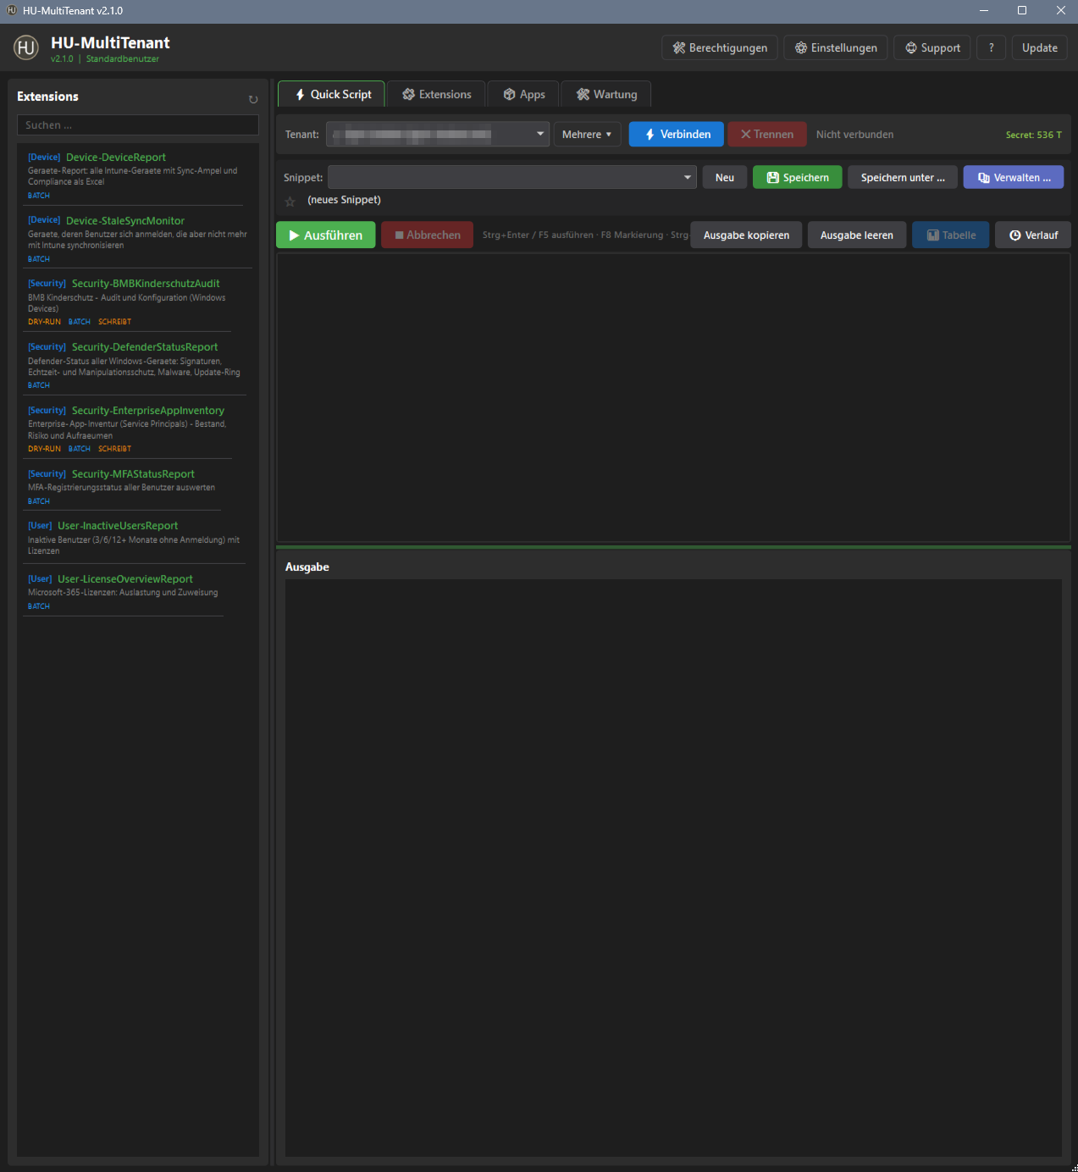Focus the Suchen extension search field
The height and width of the screenshot is (1172, 1078).
click(x=138, y=124)
